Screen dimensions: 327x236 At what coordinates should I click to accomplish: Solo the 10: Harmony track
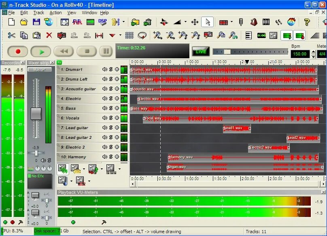[x=111, y=157]
